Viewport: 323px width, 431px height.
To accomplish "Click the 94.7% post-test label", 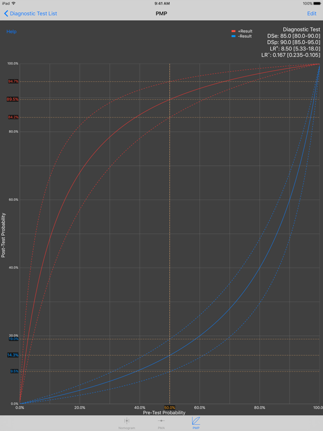I will pos(13,81).
